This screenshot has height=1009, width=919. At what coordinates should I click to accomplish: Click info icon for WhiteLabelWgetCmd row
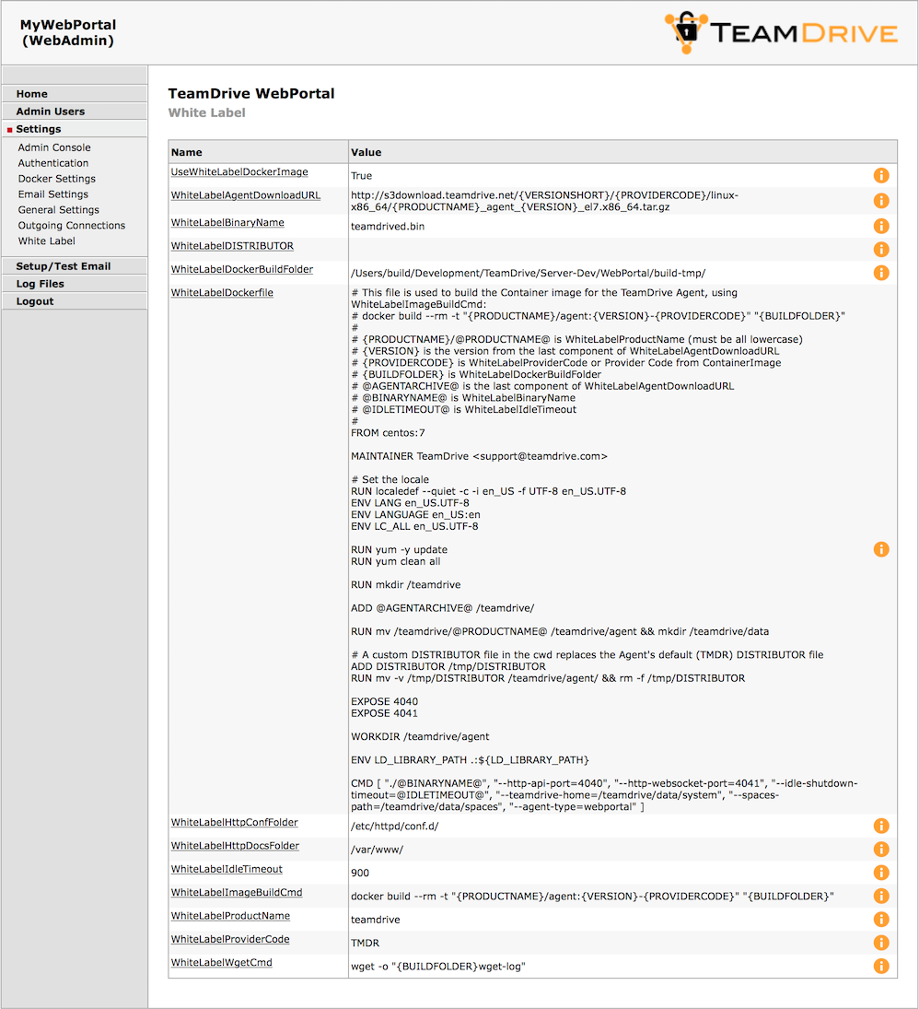click(x=881, y=966)
